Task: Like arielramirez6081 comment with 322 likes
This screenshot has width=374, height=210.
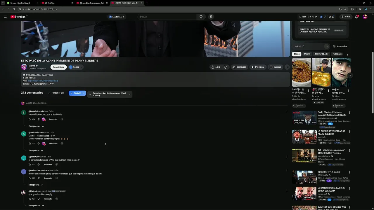Action: tap(30, 143)
